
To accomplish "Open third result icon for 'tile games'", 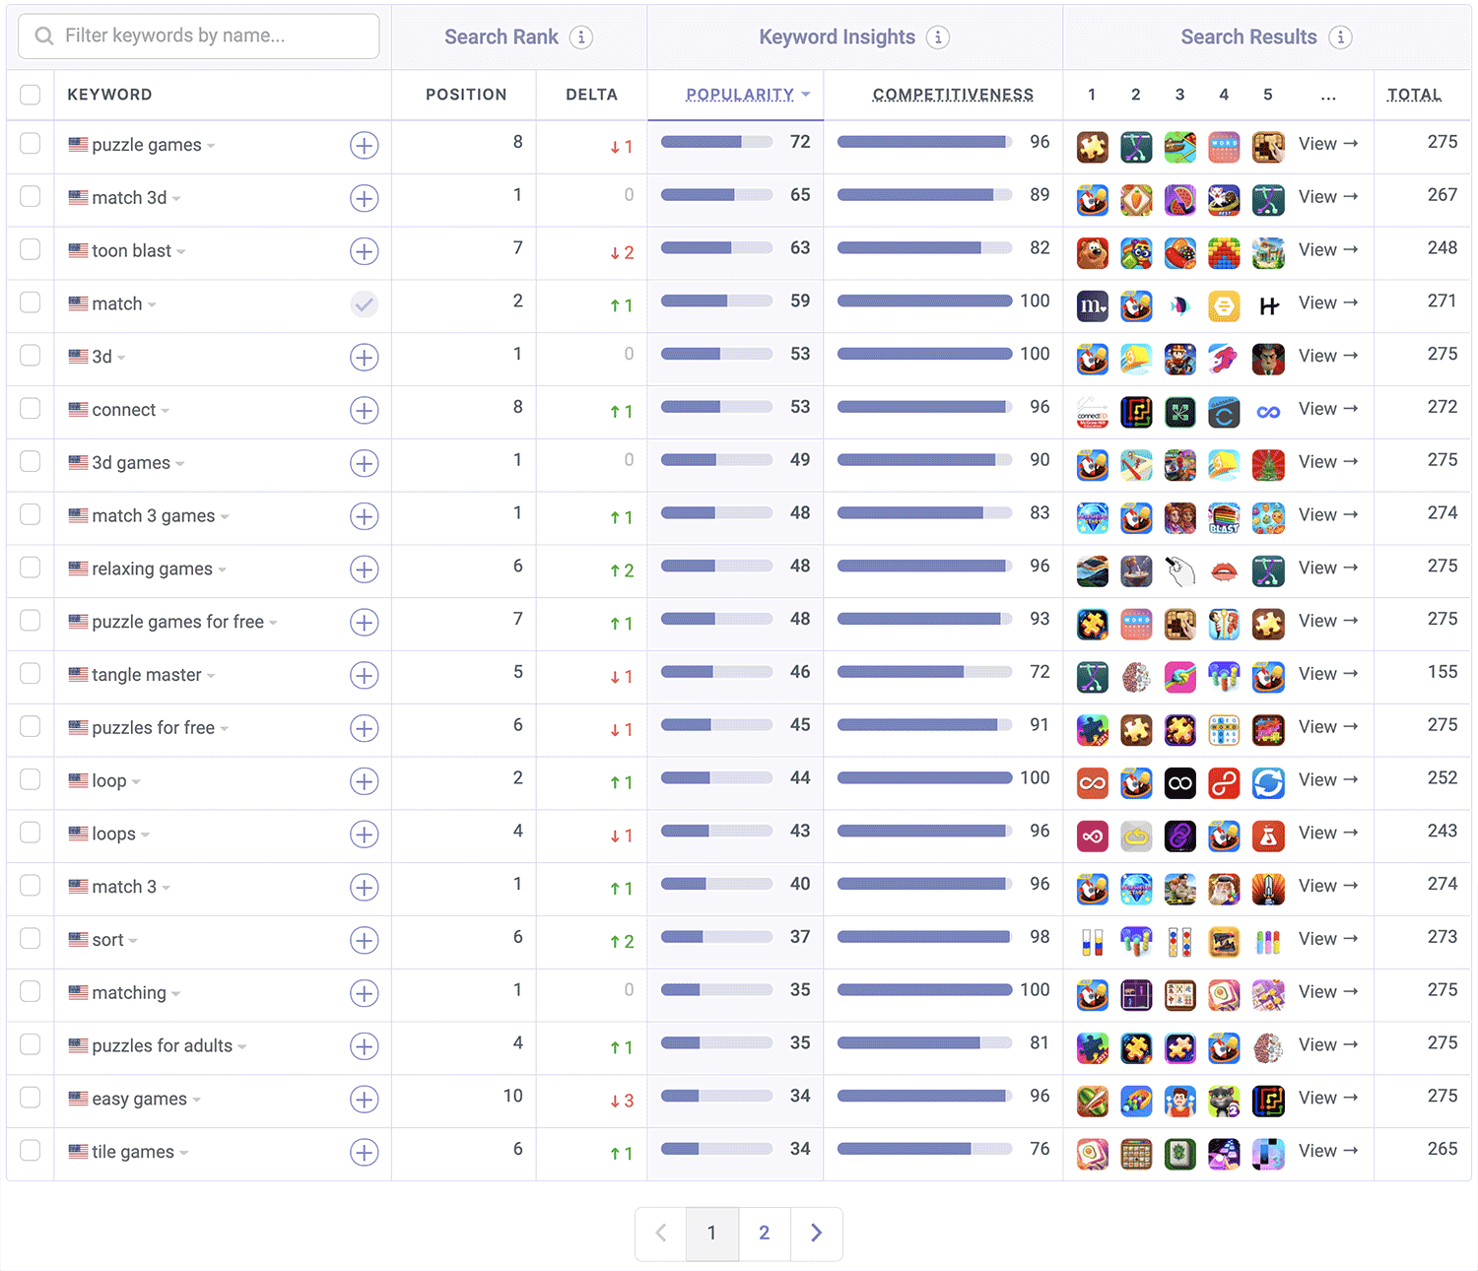I will click(x=1180, y=1154).
